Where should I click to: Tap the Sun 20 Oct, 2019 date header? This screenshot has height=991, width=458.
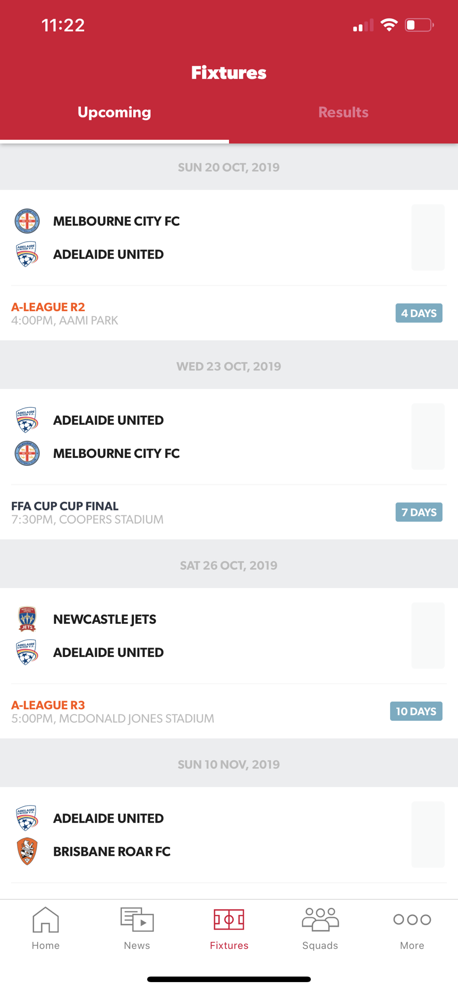229,167
